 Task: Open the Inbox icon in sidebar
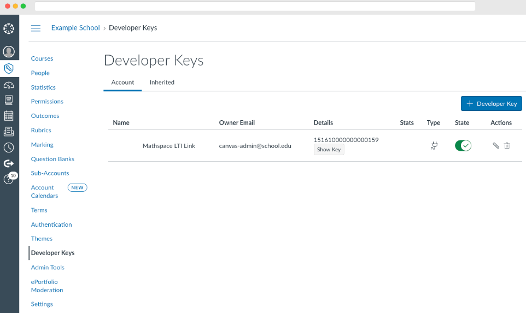point(9,132)
